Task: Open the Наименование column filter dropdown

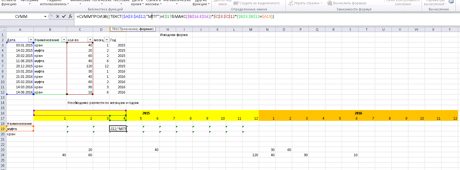Action: 64,40
